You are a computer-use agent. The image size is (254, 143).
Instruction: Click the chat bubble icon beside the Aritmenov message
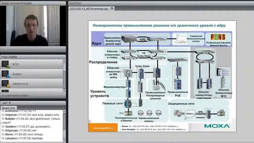(x=3, y=111)
